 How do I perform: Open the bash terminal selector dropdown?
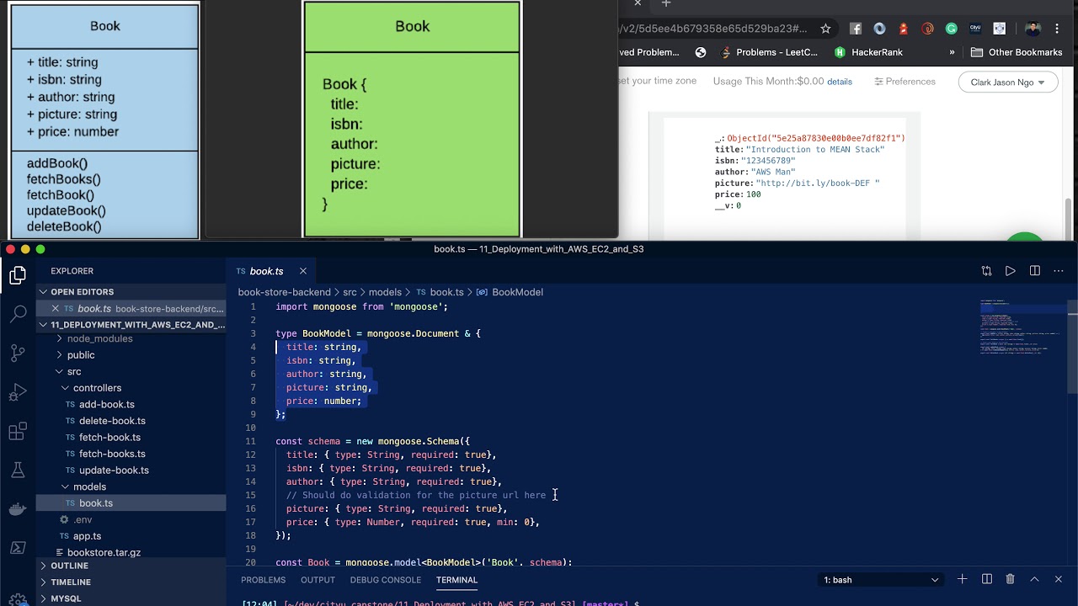tap(880, 580)
